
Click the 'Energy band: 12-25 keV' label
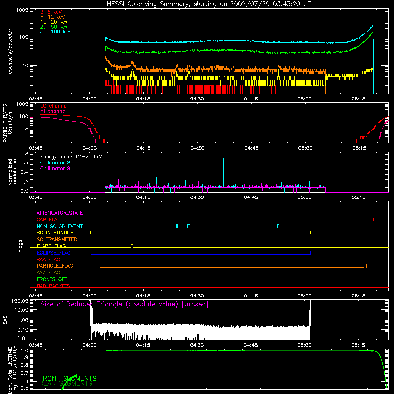pyautogui.click(x=71, y=157)
